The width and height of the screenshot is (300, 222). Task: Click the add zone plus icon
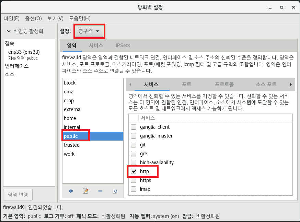coord(71,191)
